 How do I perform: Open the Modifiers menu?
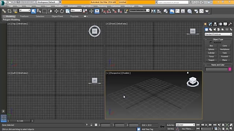tap(59, 6)
